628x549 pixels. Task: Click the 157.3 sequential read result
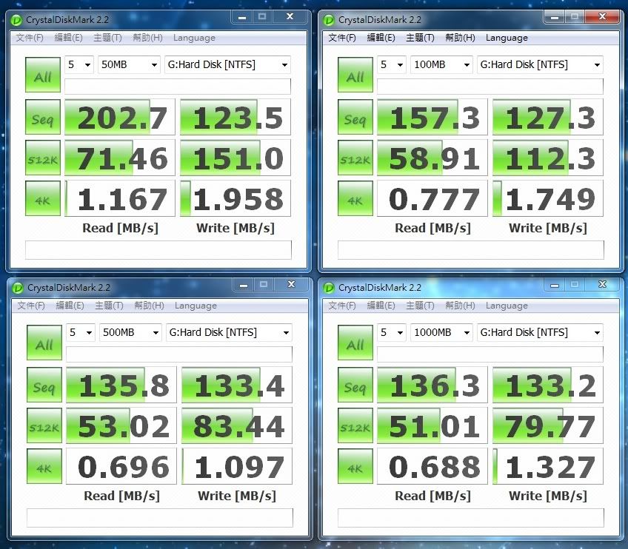click(x=432, y=117)
